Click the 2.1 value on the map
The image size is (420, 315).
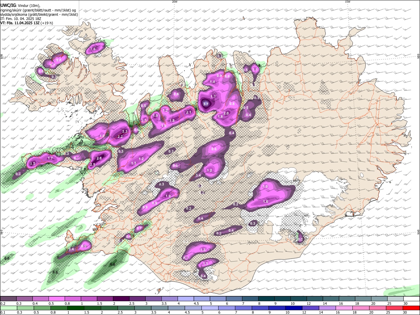188,112
